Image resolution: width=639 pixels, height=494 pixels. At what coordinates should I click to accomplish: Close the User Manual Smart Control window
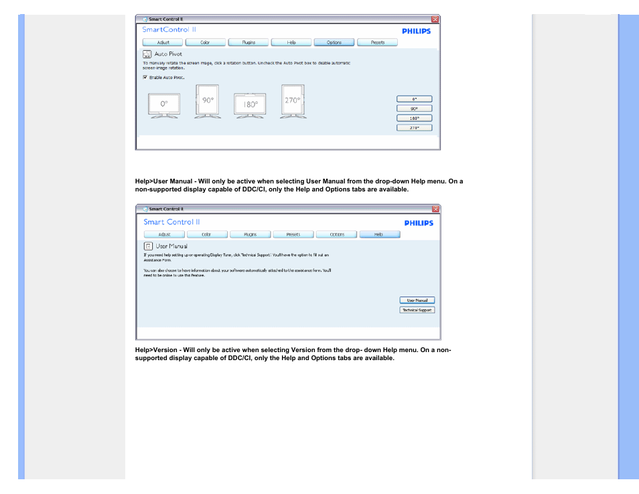click(435, 209)
